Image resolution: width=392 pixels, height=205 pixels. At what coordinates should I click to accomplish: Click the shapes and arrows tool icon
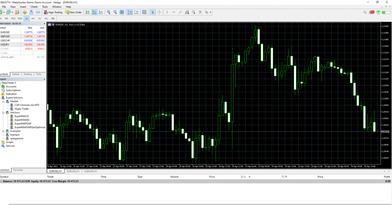(206, 12)
